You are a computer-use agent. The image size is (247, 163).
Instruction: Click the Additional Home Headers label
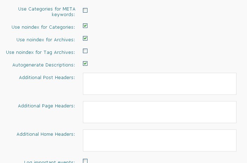click(x=45, y=134)
